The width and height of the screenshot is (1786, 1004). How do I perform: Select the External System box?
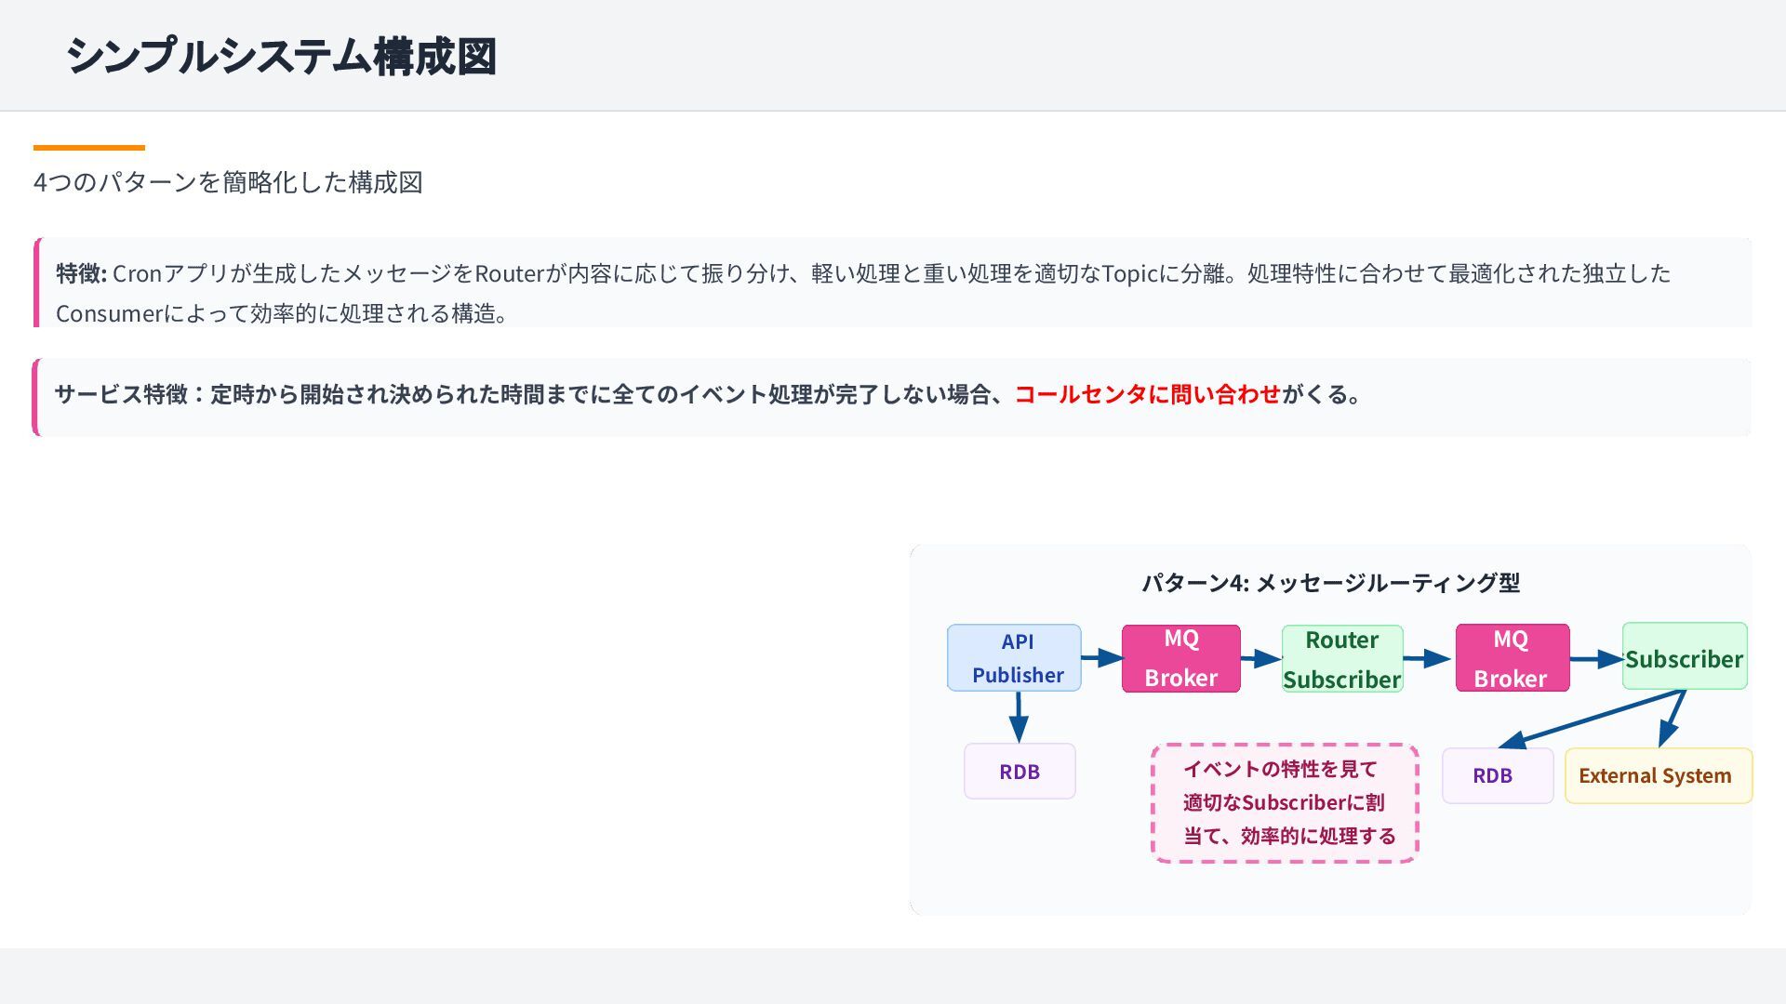(1658, 775)
